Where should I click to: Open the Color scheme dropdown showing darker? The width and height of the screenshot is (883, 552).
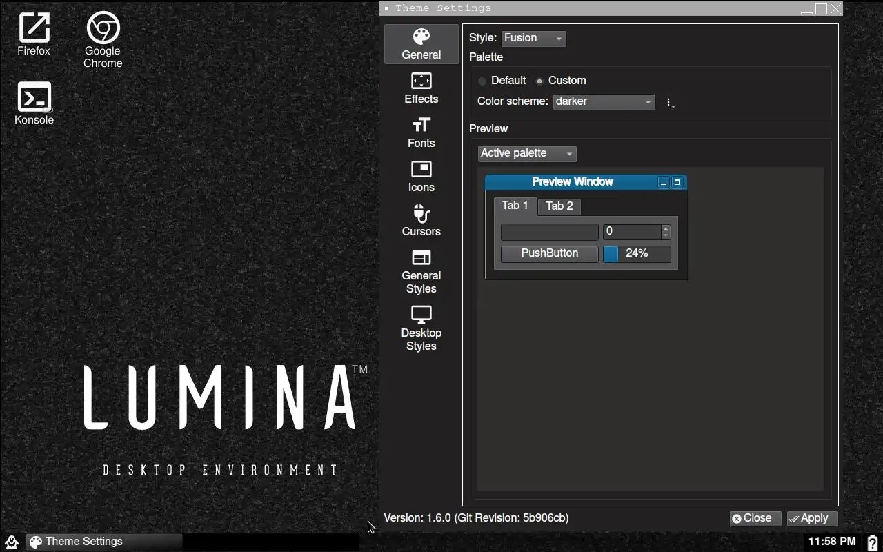(604, 101)
